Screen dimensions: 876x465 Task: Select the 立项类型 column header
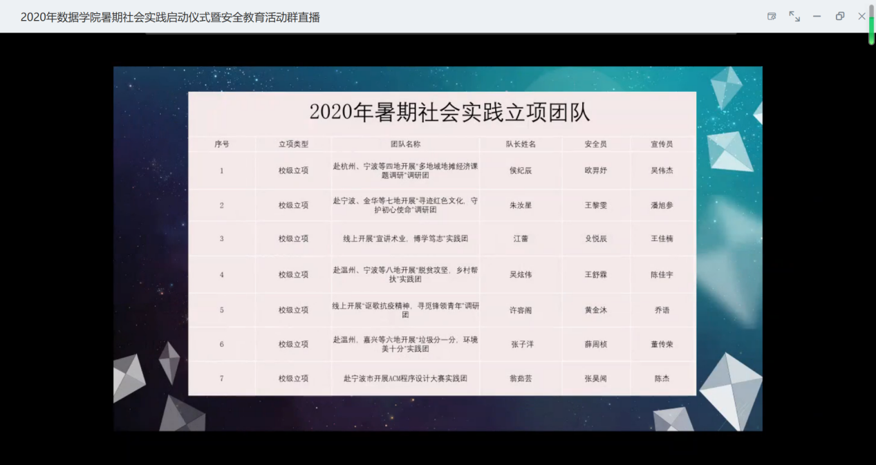[293, 144]
